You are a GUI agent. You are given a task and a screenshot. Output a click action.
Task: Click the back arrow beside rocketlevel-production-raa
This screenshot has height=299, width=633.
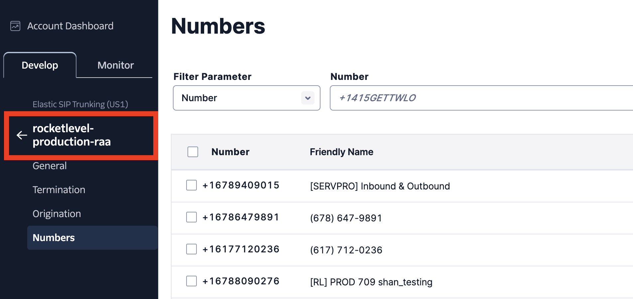[x=22, y=135]
